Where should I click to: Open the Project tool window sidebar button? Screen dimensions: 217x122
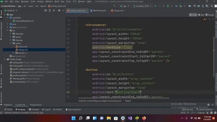[1, 14]
